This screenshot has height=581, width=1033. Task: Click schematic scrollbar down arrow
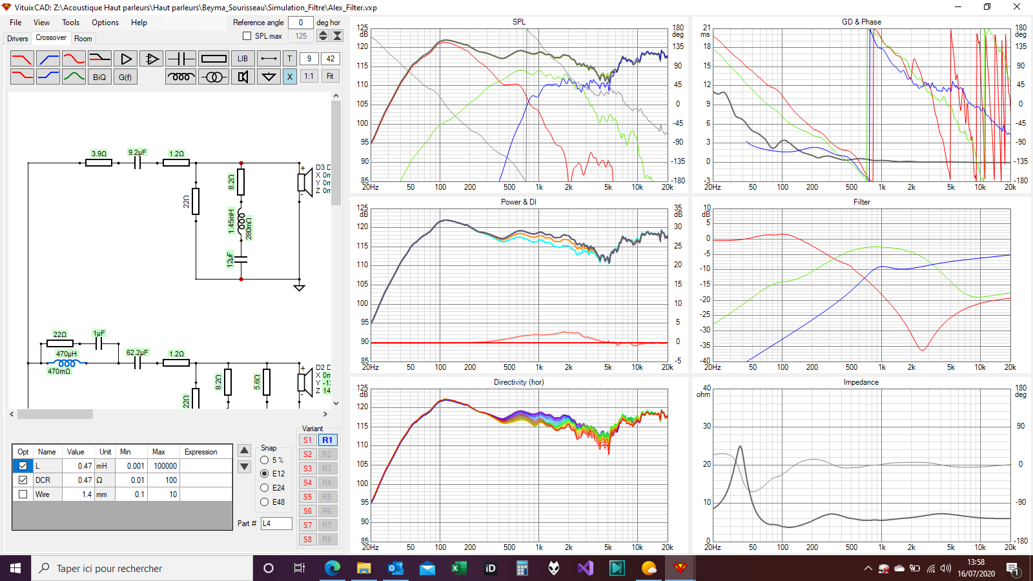click(336, 403)
